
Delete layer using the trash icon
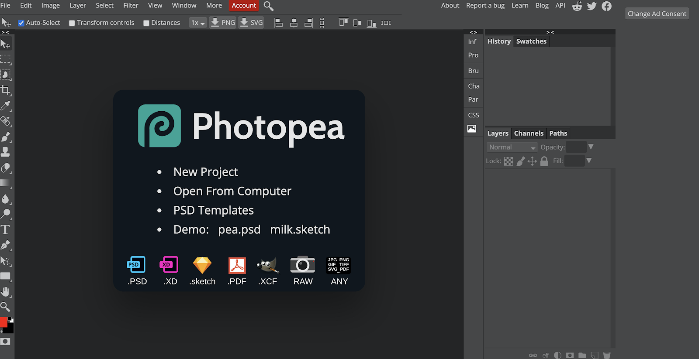click(x=607, y=355)
